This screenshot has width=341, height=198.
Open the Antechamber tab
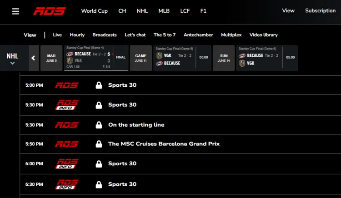(198, 35)
